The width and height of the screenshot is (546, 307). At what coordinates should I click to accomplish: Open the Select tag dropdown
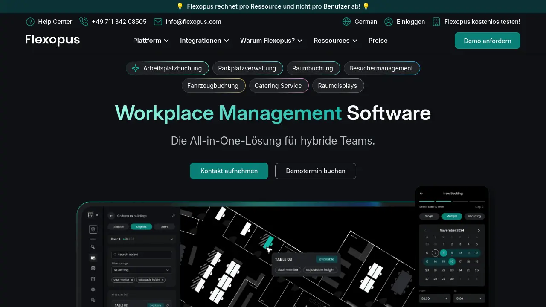(x=142, y=270)
